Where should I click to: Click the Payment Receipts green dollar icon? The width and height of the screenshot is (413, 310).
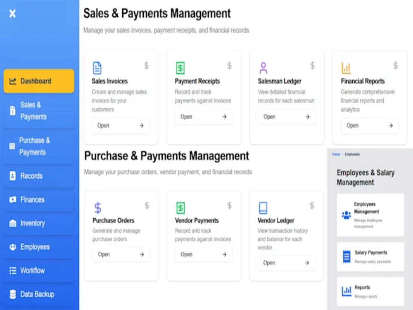click(180, 68)
